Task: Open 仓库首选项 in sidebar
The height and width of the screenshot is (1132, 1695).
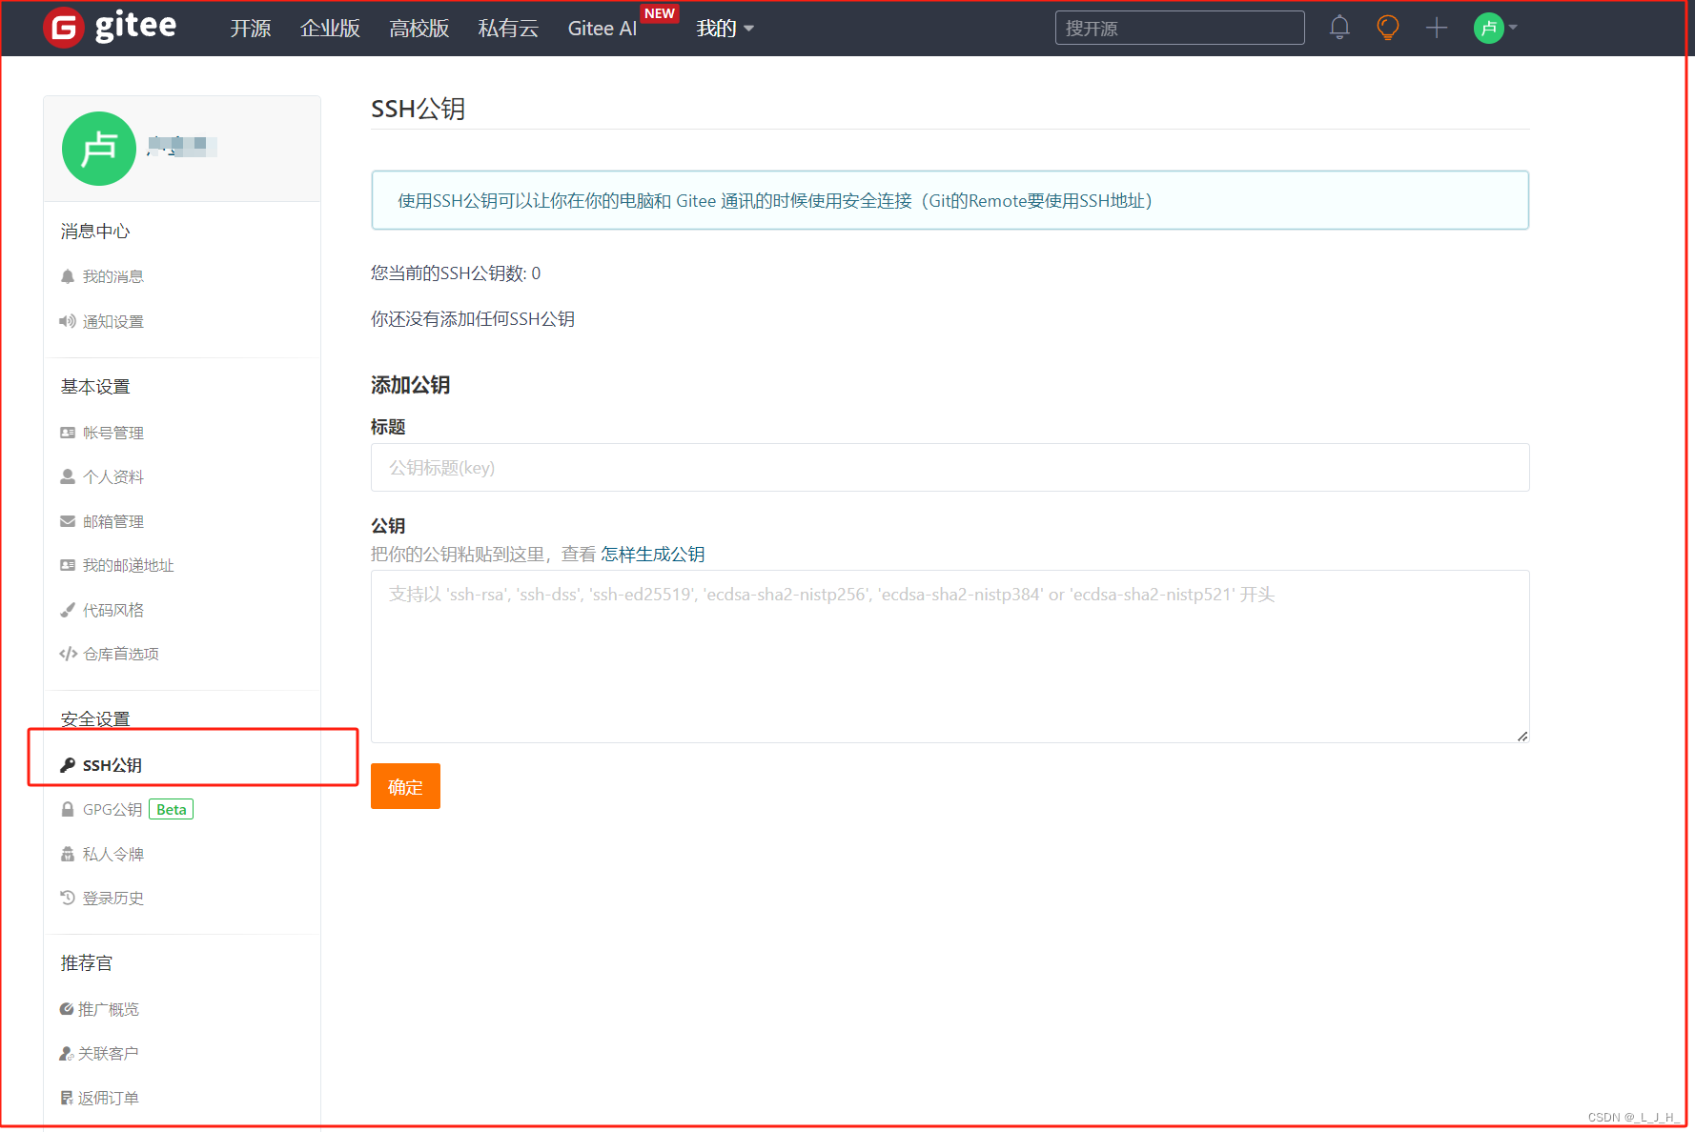Action: click(120, 654)
